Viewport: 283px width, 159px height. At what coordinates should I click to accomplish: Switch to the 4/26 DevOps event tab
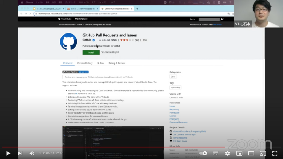coord(82,8)
